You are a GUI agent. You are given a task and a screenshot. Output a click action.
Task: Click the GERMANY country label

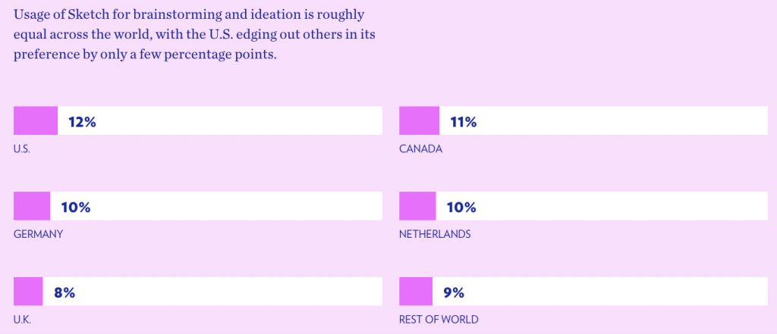[x=39, y=234]
